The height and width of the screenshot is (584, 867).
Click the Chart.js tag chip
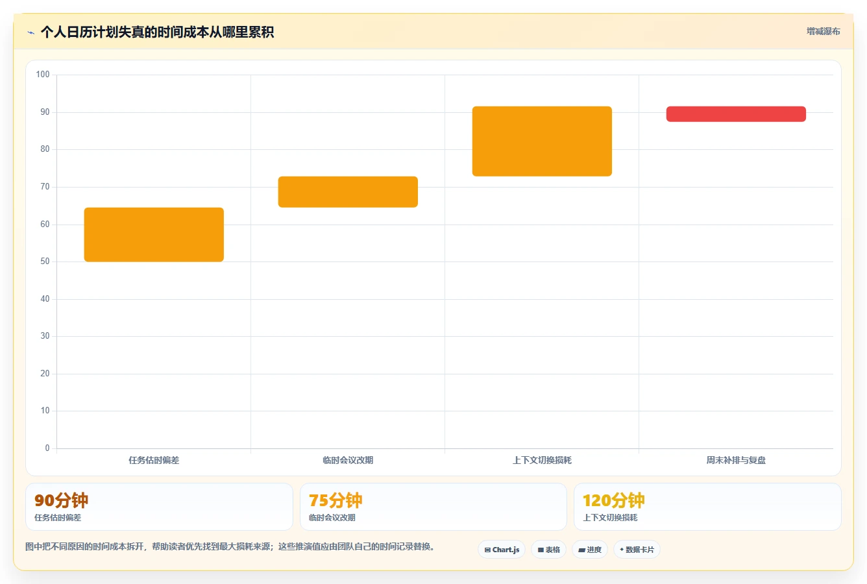[502, 550]
